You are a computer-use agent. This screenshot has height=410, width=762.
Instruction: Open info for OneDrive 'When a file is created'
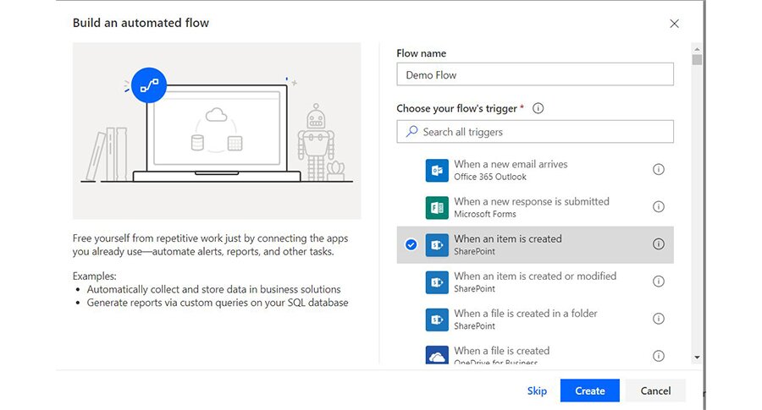click(659, 356)
